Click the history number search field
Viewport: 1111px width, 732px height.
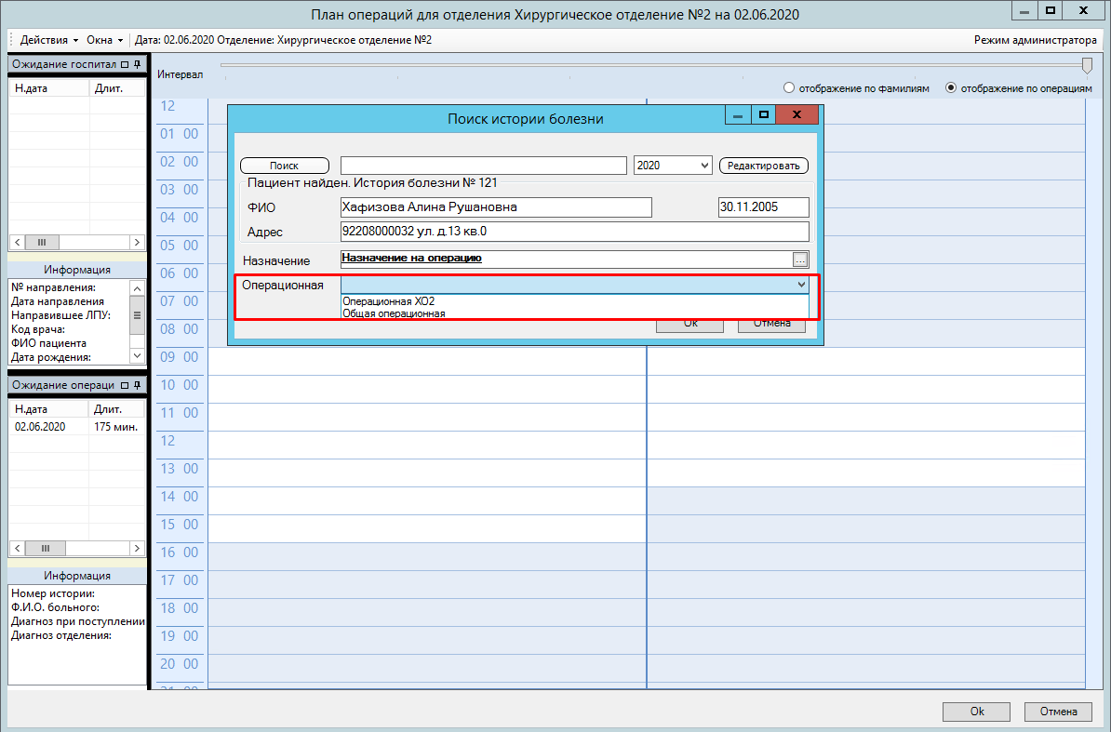coord(483,166)
